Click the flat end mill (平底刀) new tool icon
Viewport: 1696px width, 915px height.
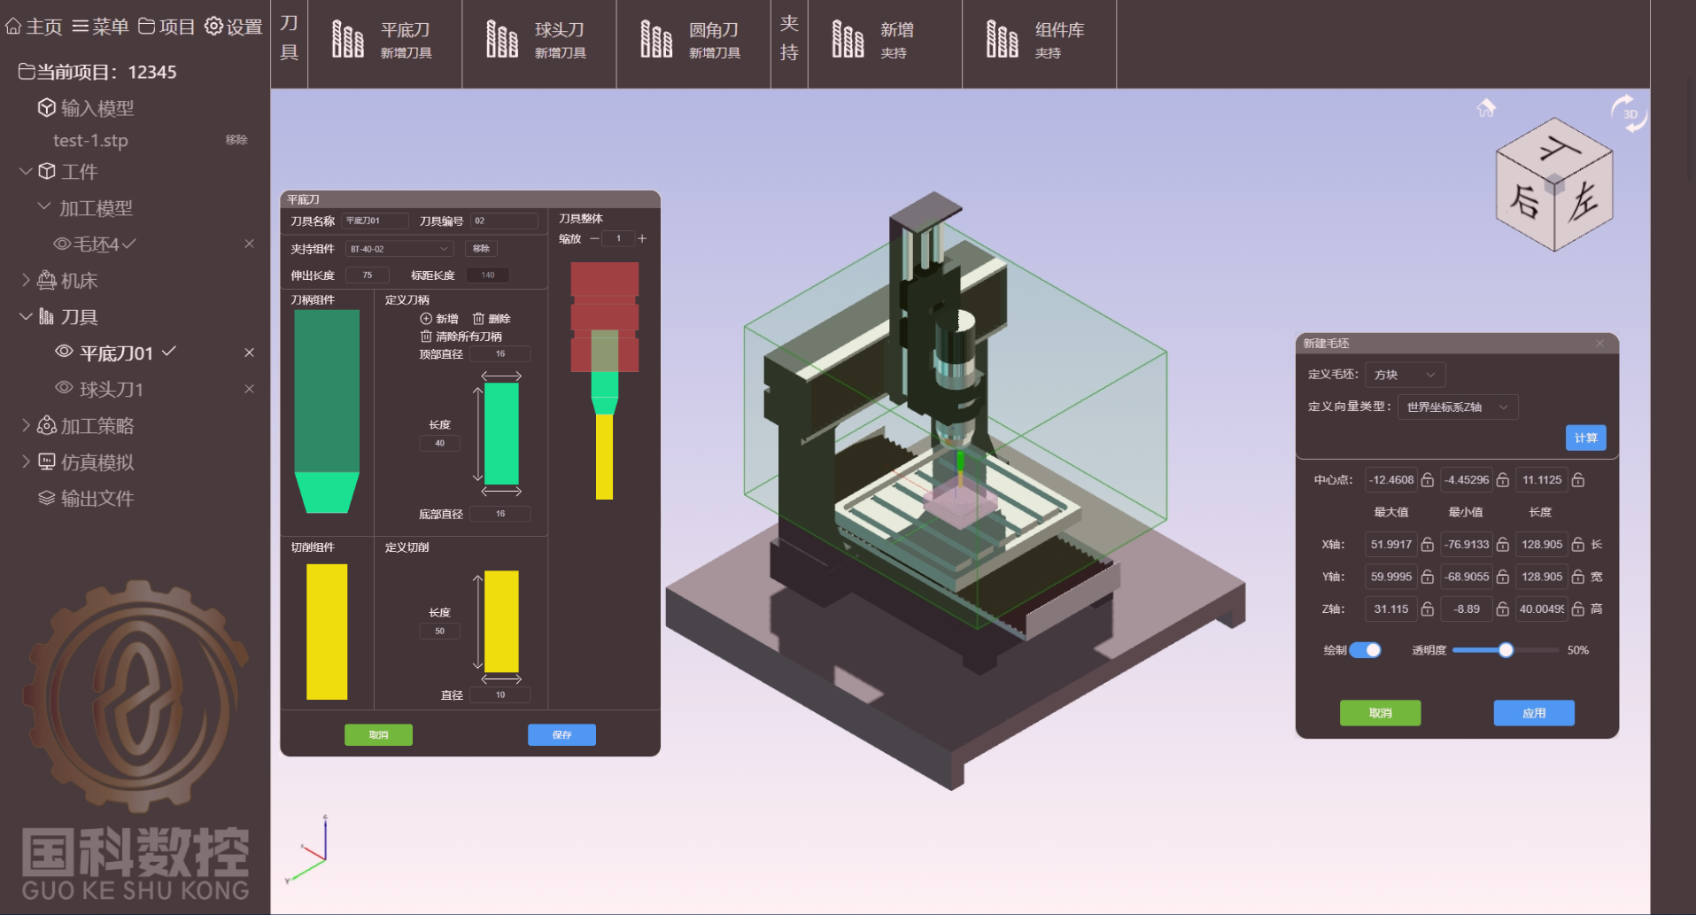(347, 40)
